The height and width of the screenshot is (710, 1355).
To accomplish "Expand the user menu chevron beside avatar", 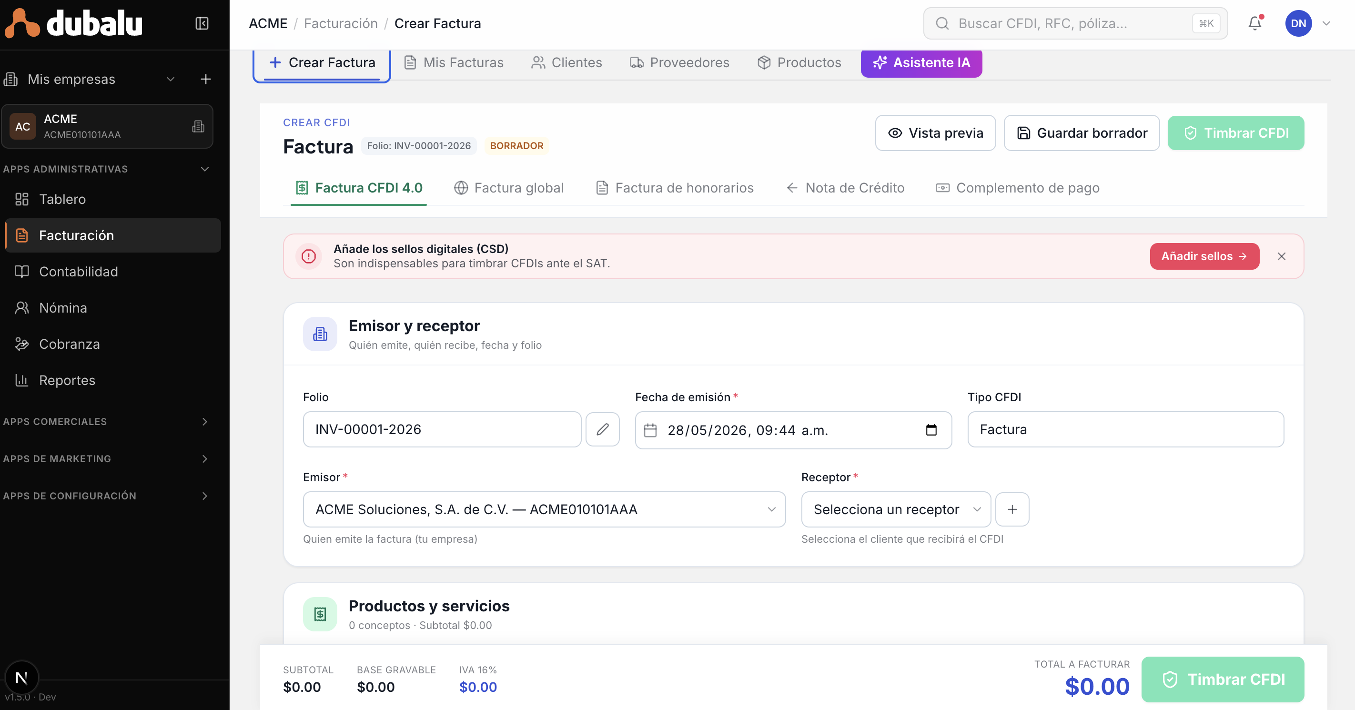I will (x=1326, y=23).
